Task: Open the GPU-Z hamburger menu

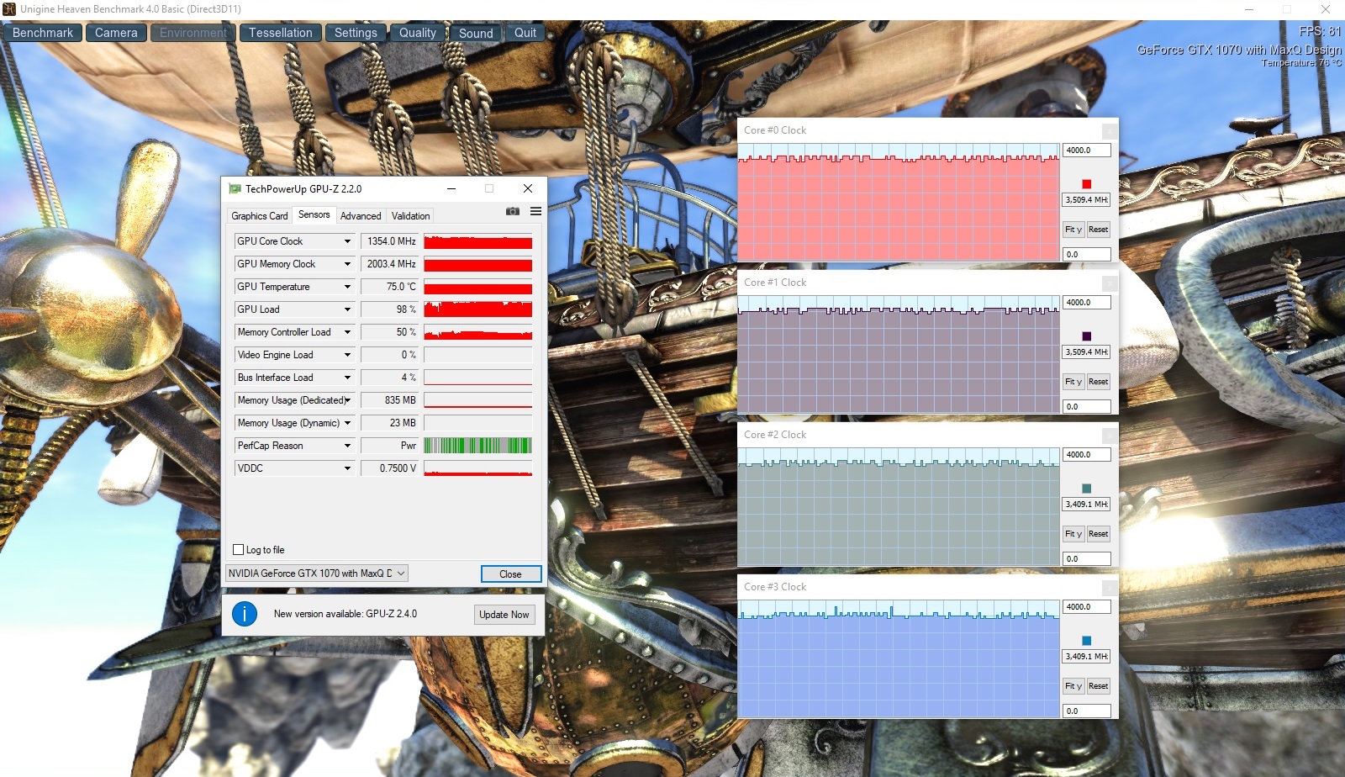Action: (x=535, y=211)
